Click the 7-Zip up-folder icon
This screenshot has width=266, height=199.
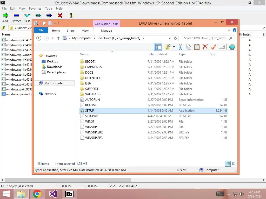coord(3,28)
